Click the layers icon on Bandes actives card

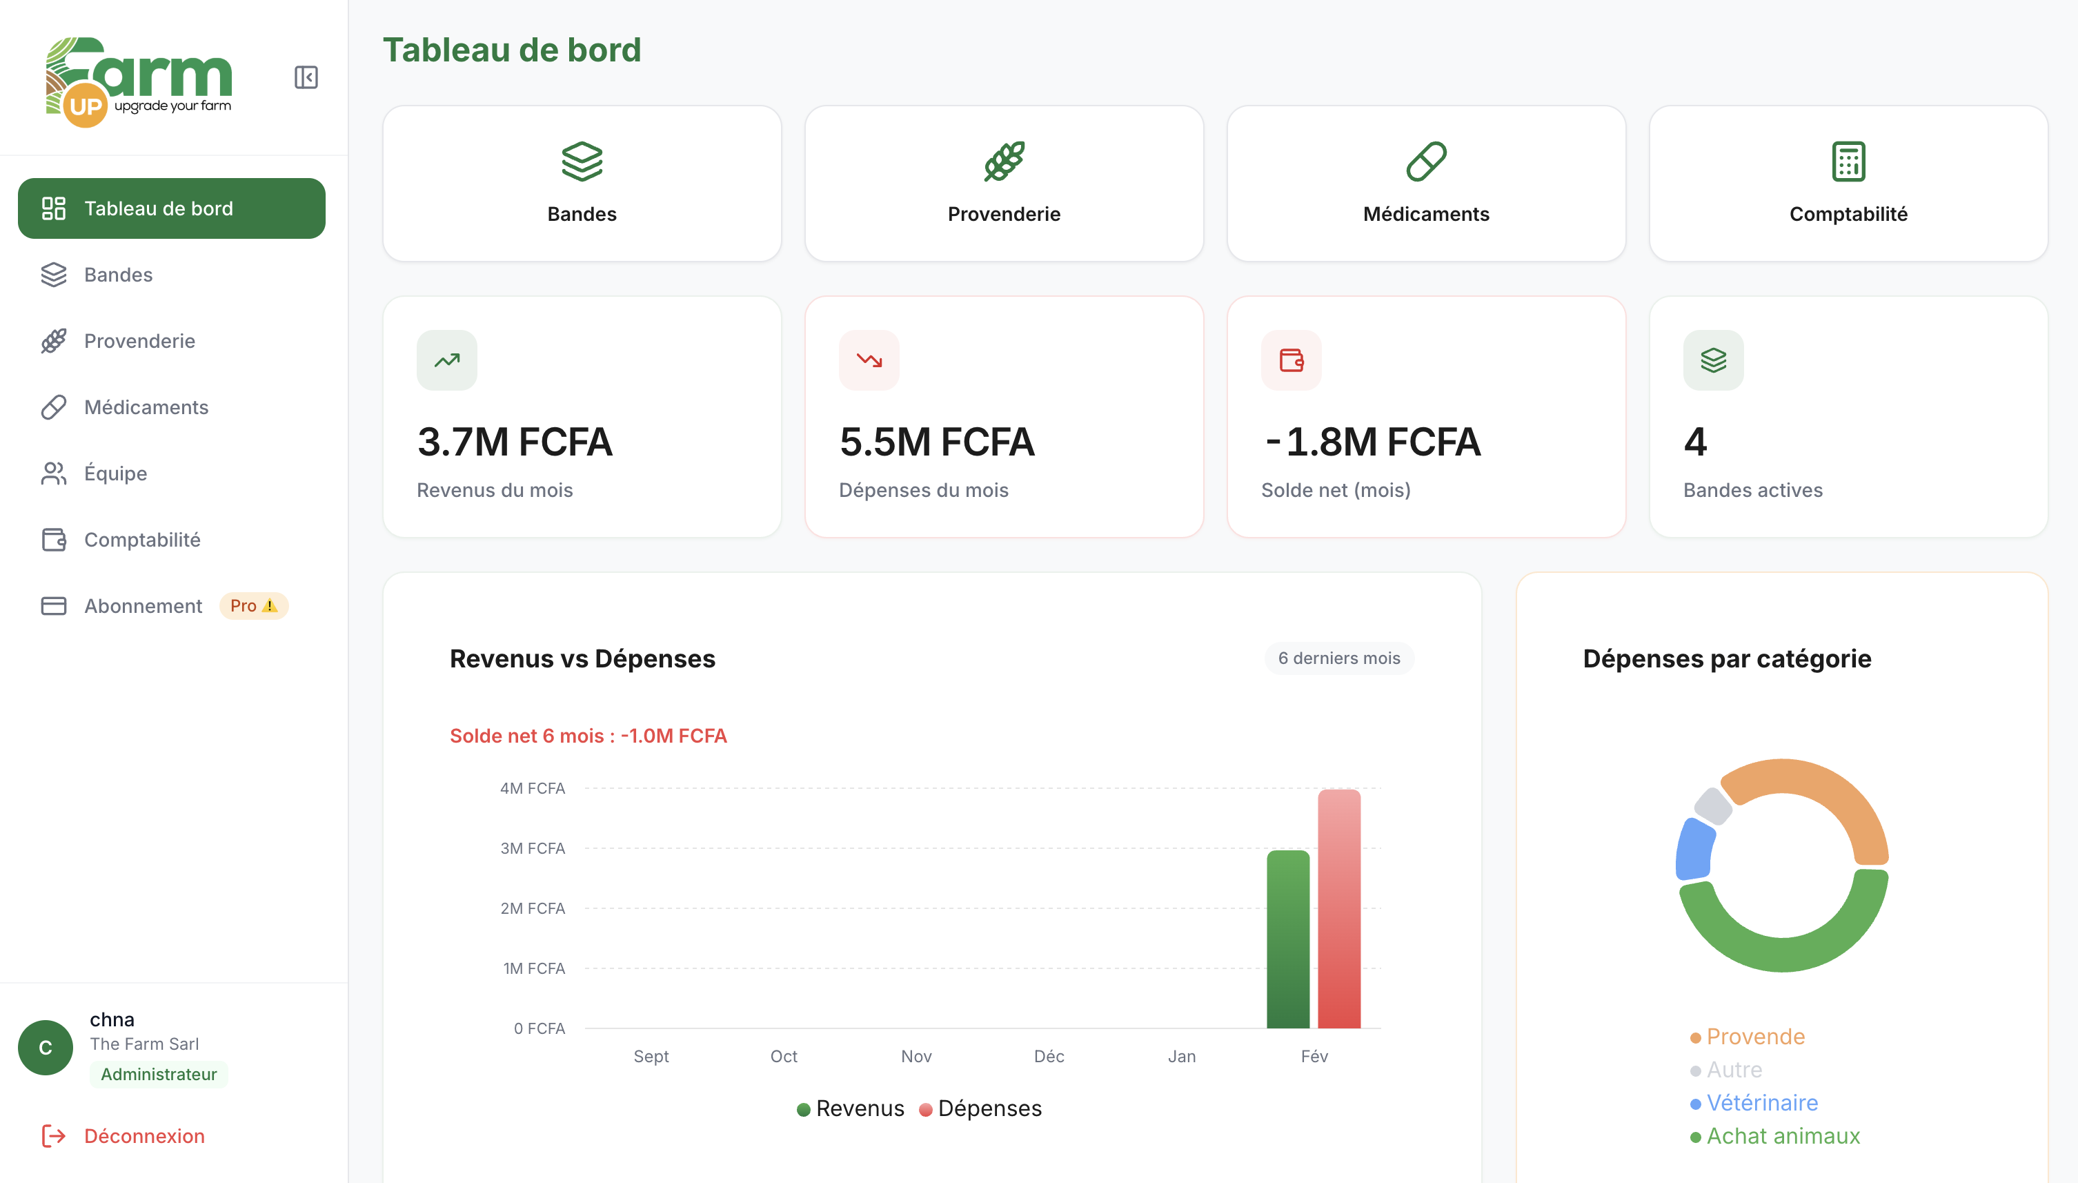tap(1714, 360)
